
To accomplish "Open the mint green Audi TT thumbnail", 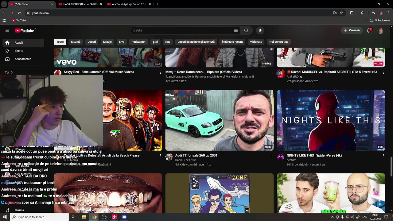I will [x=219, y=120].
